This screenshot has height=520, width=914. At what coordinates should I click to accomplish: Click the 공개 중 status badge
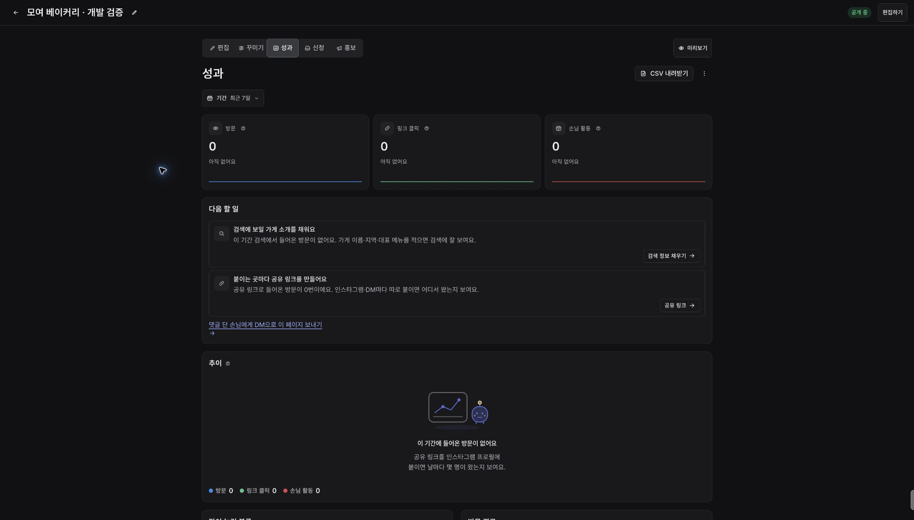pos(859,13)
